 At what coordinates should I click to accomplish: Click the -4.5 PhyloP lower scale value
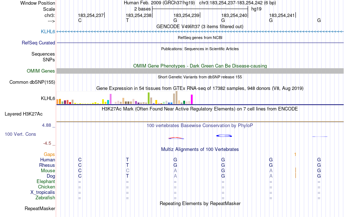click(x=47, y=143)
